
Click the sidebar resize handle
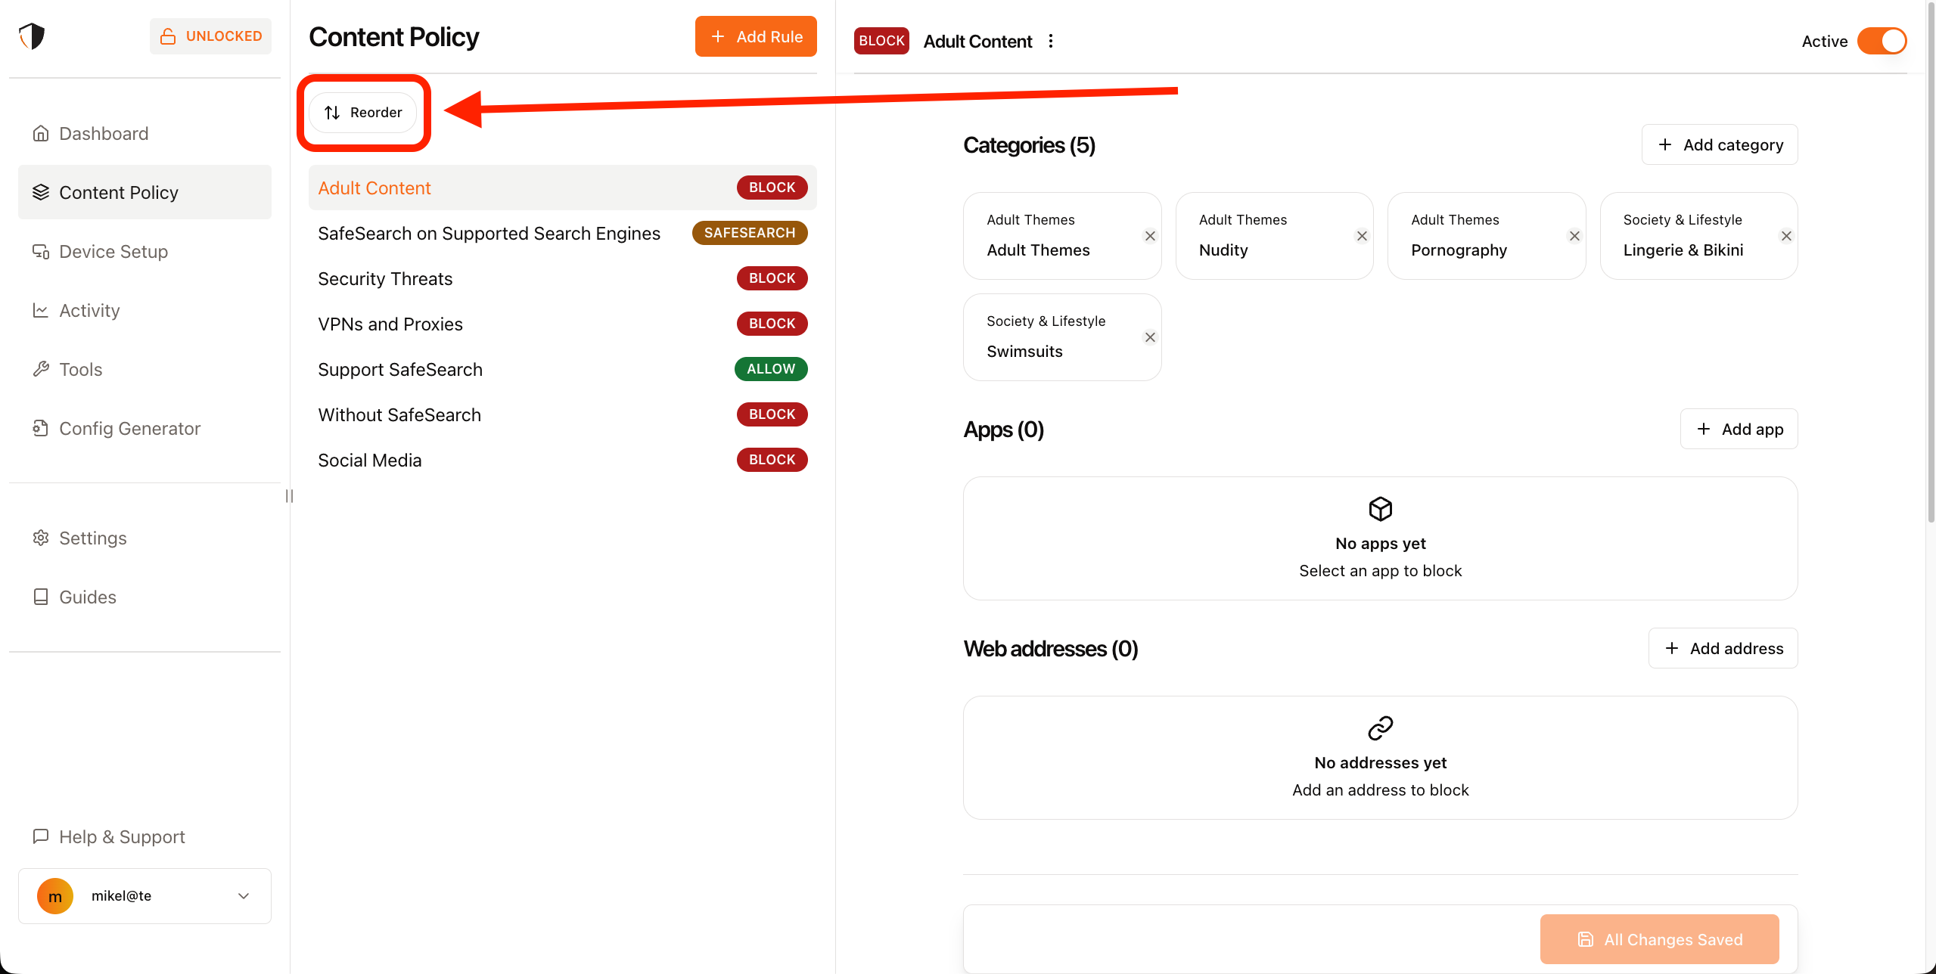pos(289,496)
